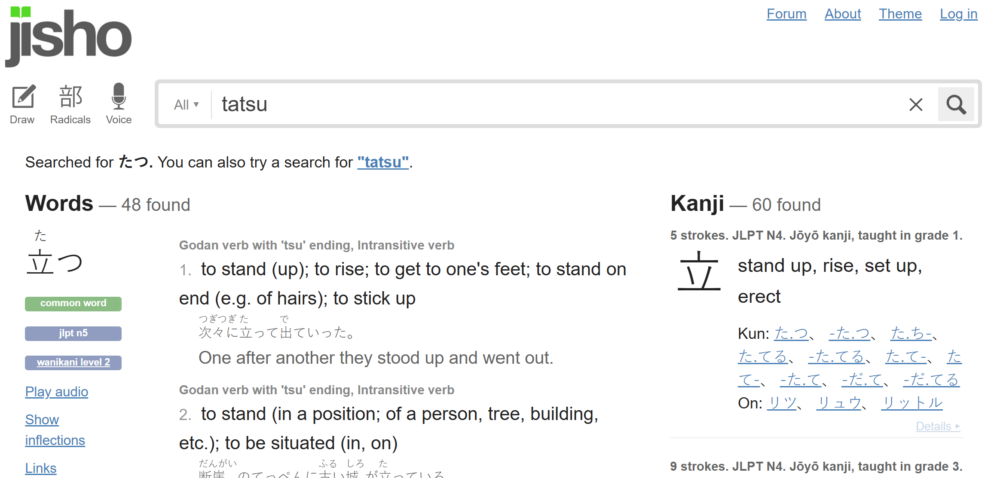Play audio for the word 立つ

pos(57,392)
